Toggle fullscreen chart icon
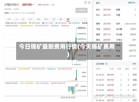 (x=86, y=19)
